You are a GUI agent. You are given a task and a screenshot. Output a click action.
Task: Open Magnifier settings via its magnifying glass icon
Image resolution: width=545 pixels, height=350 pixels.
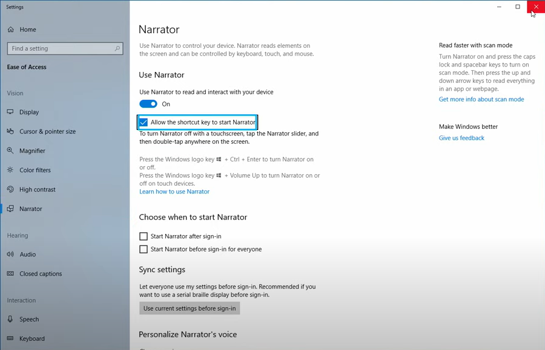tap(12, 151)
